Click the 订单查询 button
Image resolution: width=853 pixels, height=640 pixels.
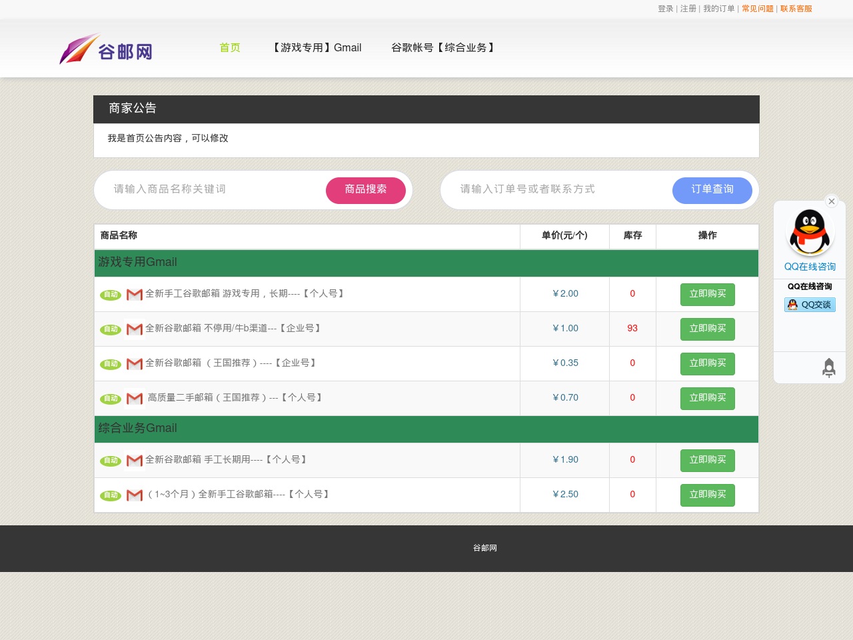pos(712,190)
